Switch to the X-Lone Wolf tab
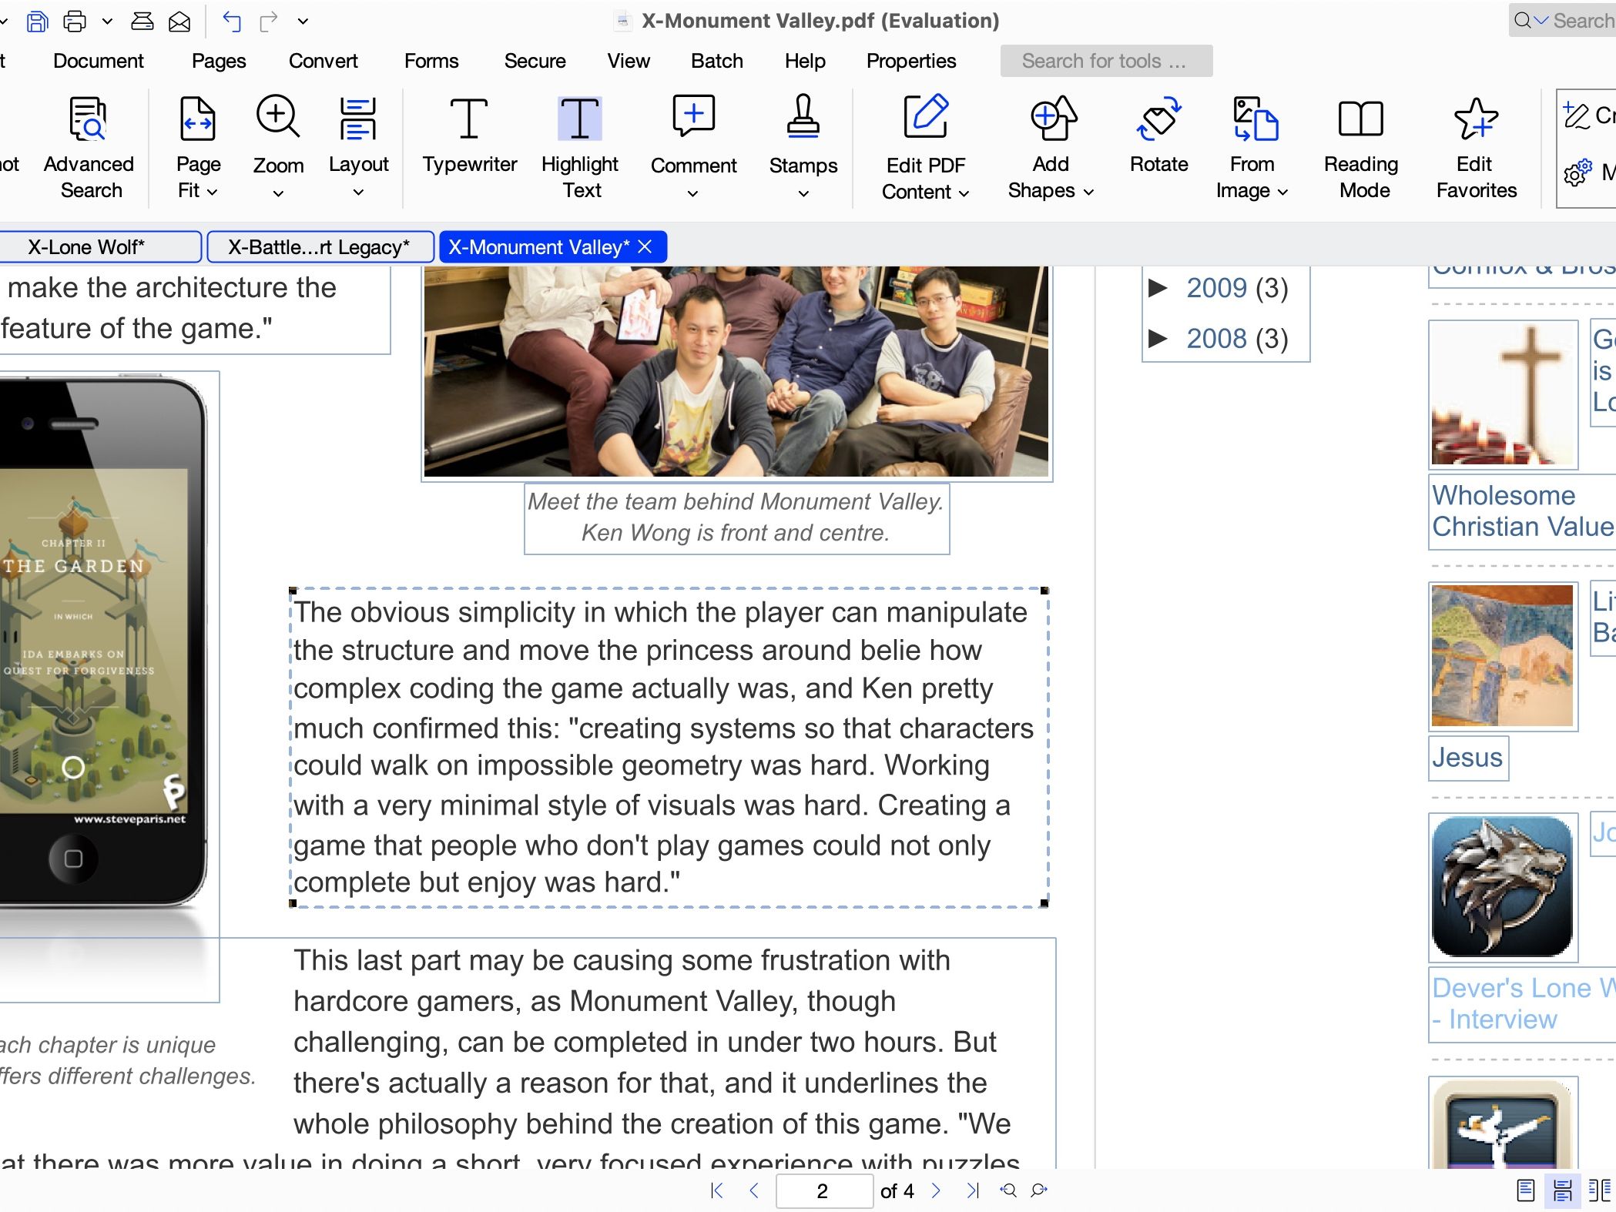Image resolution: width=1616 pixels, height=1212 pixels. (x=100, y=247)
